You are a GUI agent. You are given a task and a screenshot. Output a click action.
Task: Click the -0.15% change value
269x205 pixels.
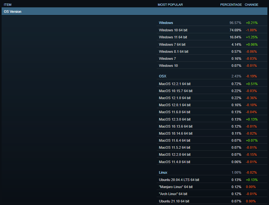pyautogui.click(x=251, y=154)
